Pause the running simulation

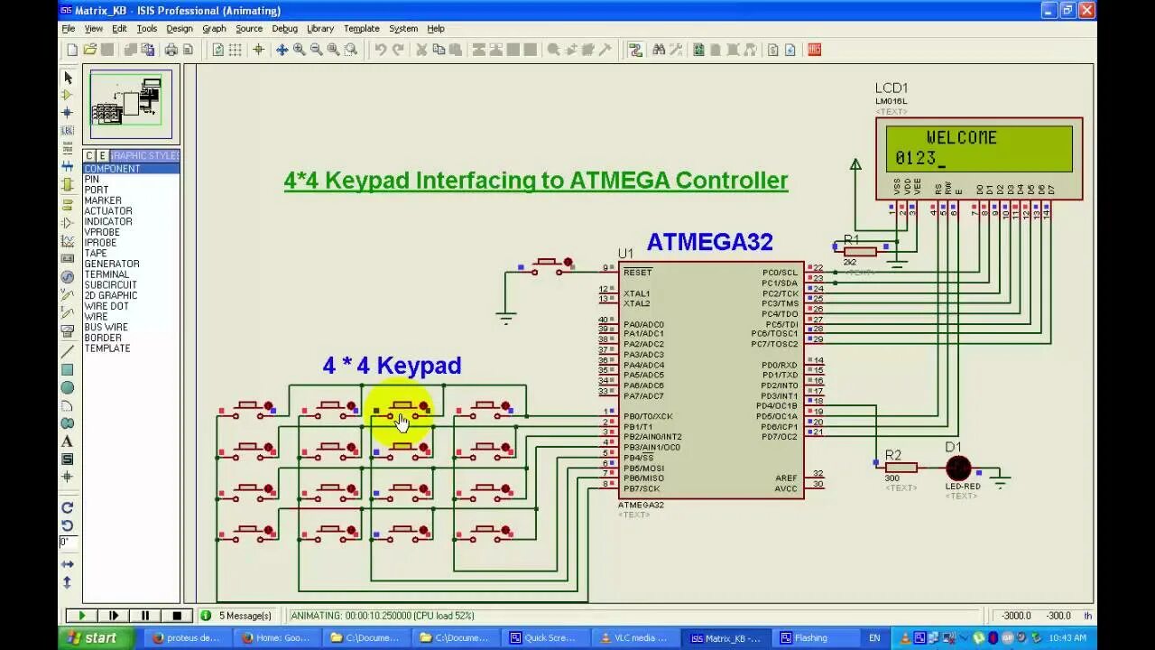pos(145,616)
